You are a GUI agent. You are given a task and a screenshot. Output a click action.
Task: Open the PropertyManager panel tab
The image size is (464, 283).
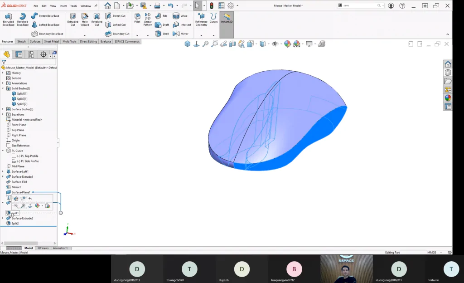tap(19, 54)
